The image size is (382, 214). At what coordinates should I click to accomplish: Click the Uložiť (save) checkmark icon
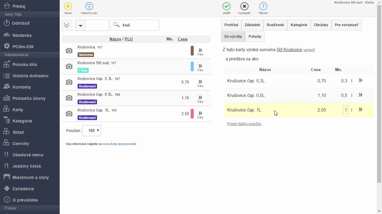coord(227,6)
